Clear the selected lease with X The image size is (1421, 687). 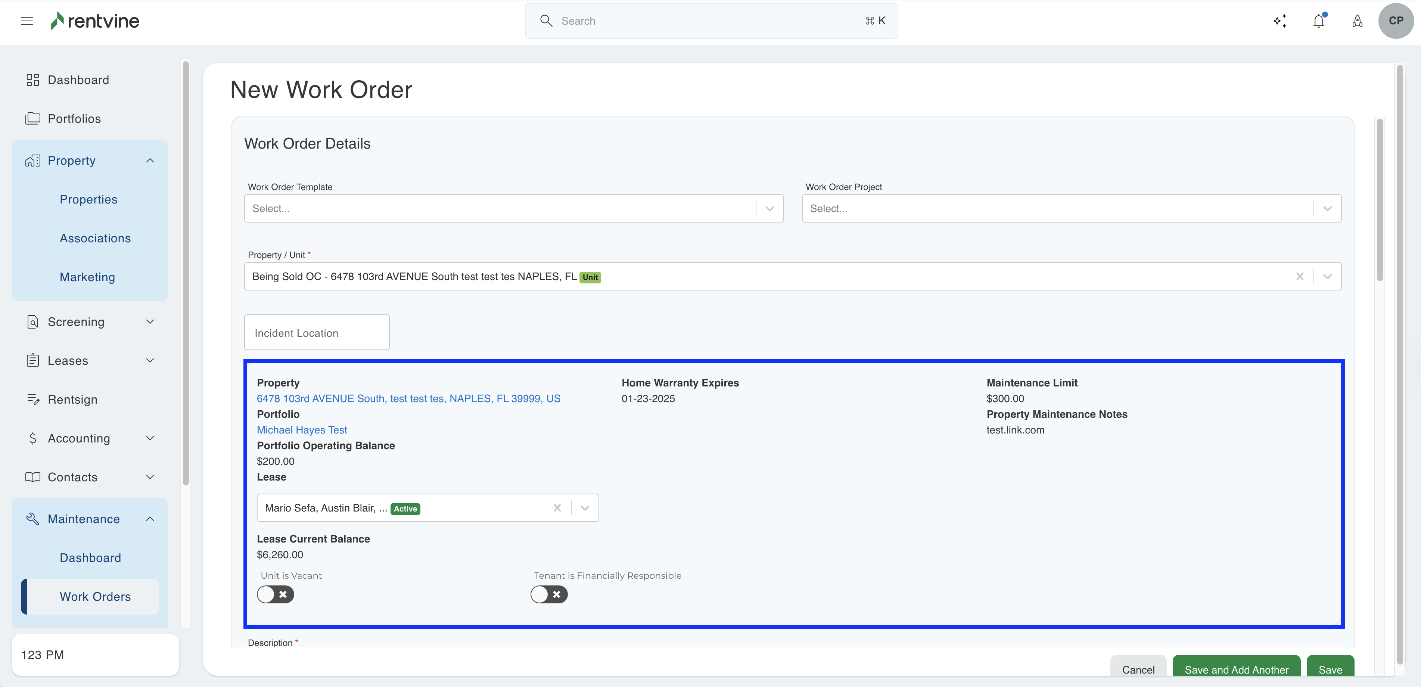pos(557,508)
